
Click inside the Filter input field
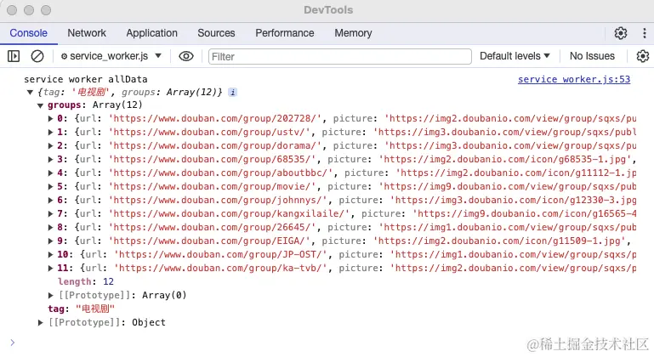[340, 56]
